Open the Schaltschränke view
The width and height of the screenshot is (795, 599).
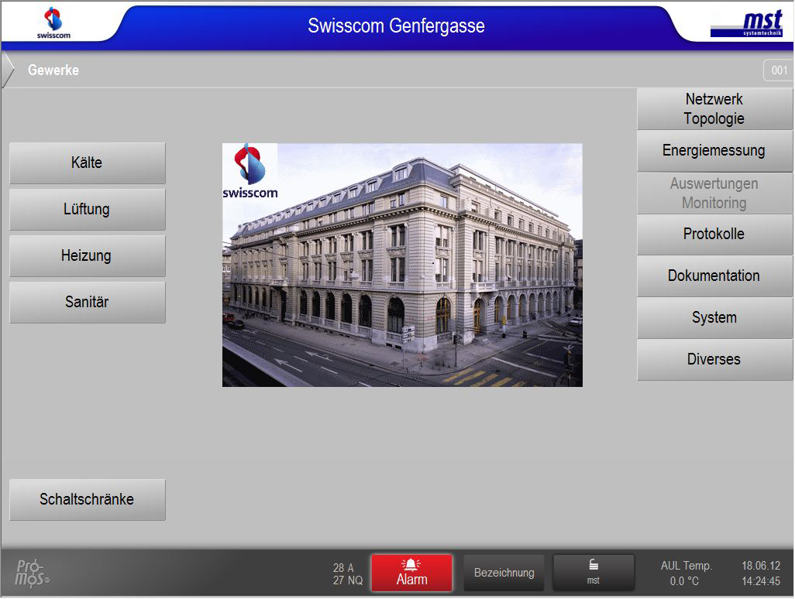pyautogui.click(x=88, y=499)
